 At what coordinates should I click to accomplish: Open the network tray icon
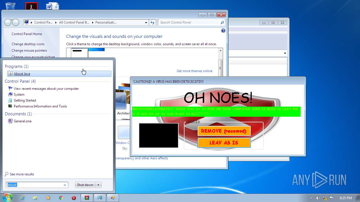(x=325, y=198)
